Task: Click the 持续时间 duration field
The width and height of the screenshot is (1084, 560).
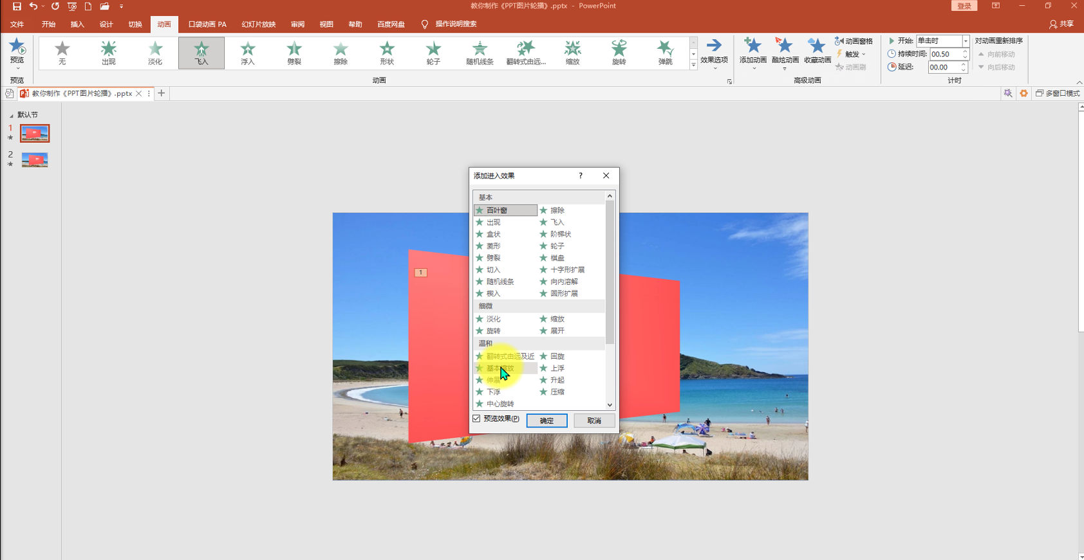Action: tap(945, 54)
